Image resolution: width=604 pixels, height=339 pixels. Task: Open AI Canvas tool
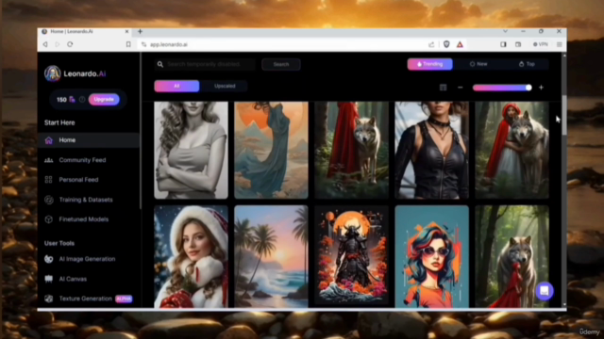point(73,279)
